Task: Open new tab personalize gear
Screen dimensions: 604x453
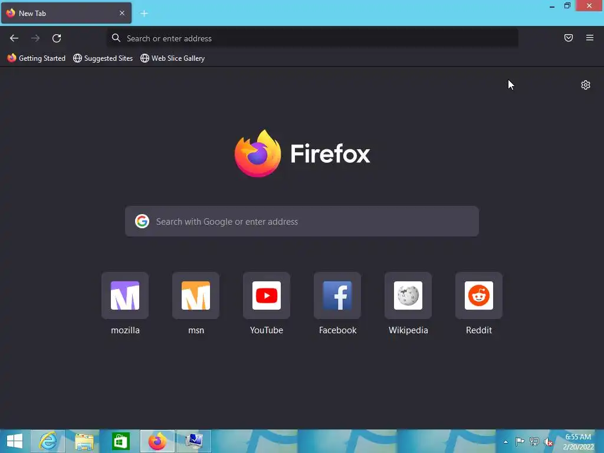Action: coord(586,85)
